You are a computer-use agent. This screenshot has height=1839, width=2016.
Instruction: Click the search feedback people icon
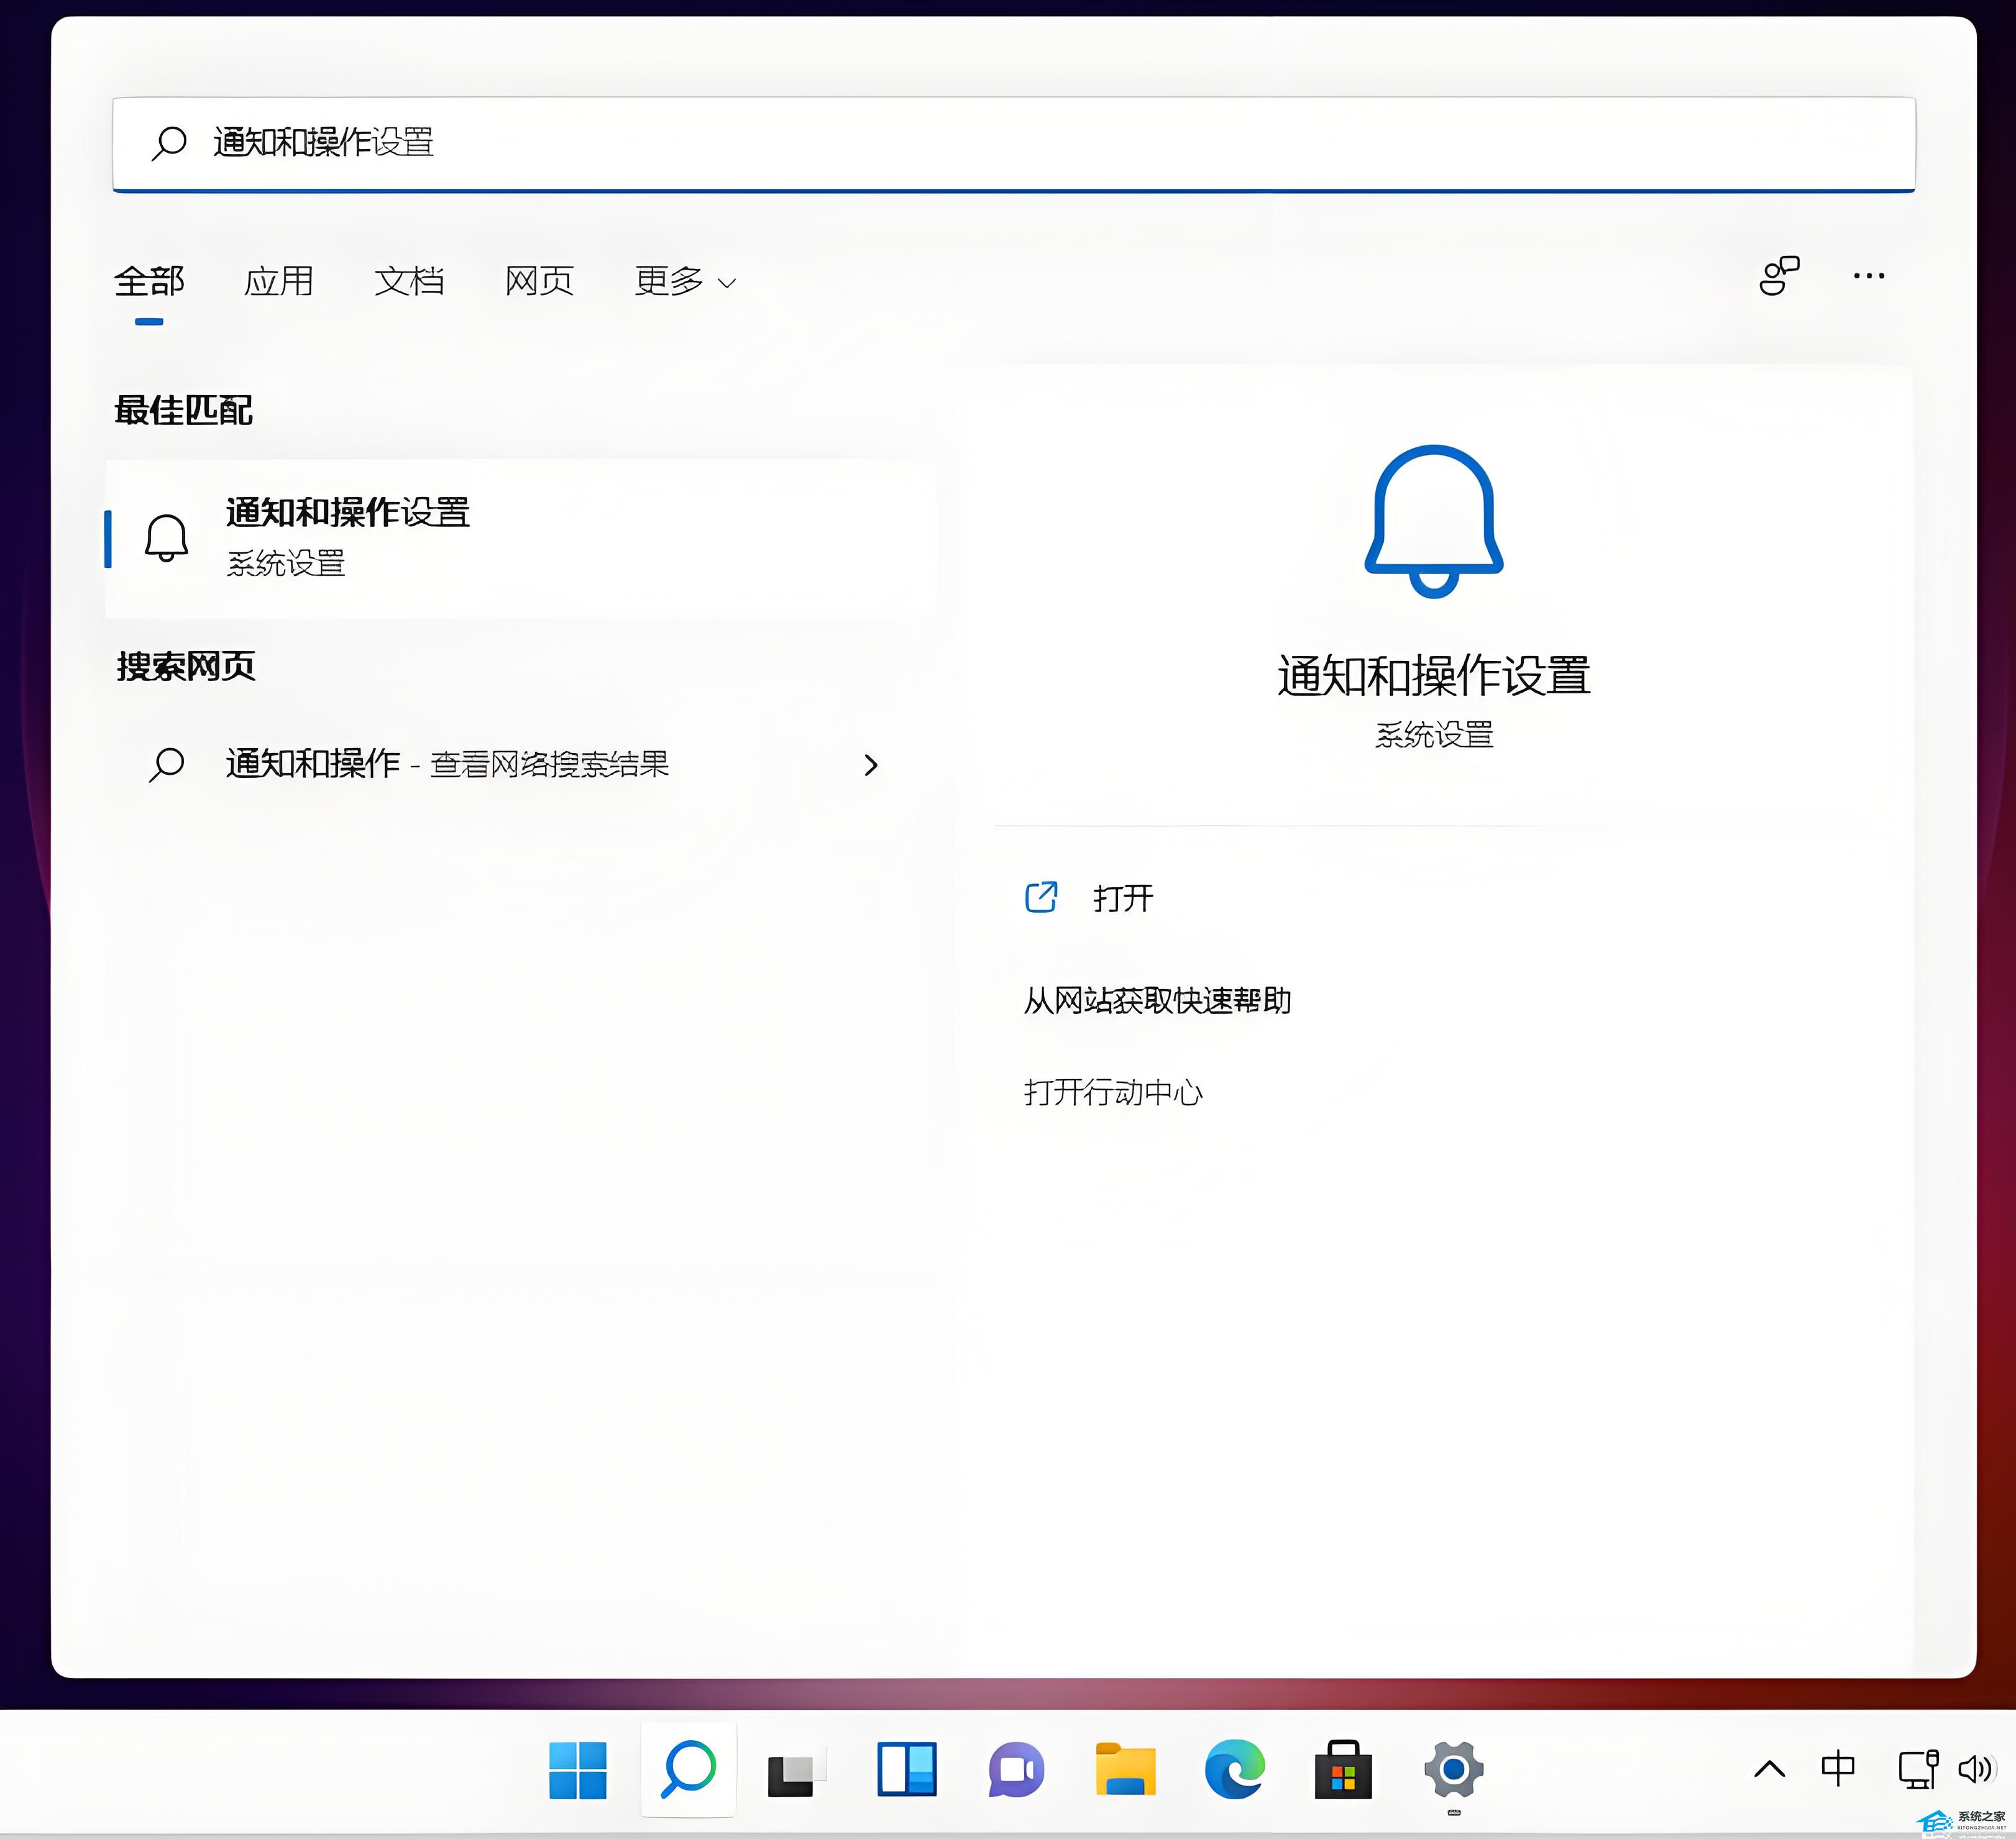(1779, 276)
